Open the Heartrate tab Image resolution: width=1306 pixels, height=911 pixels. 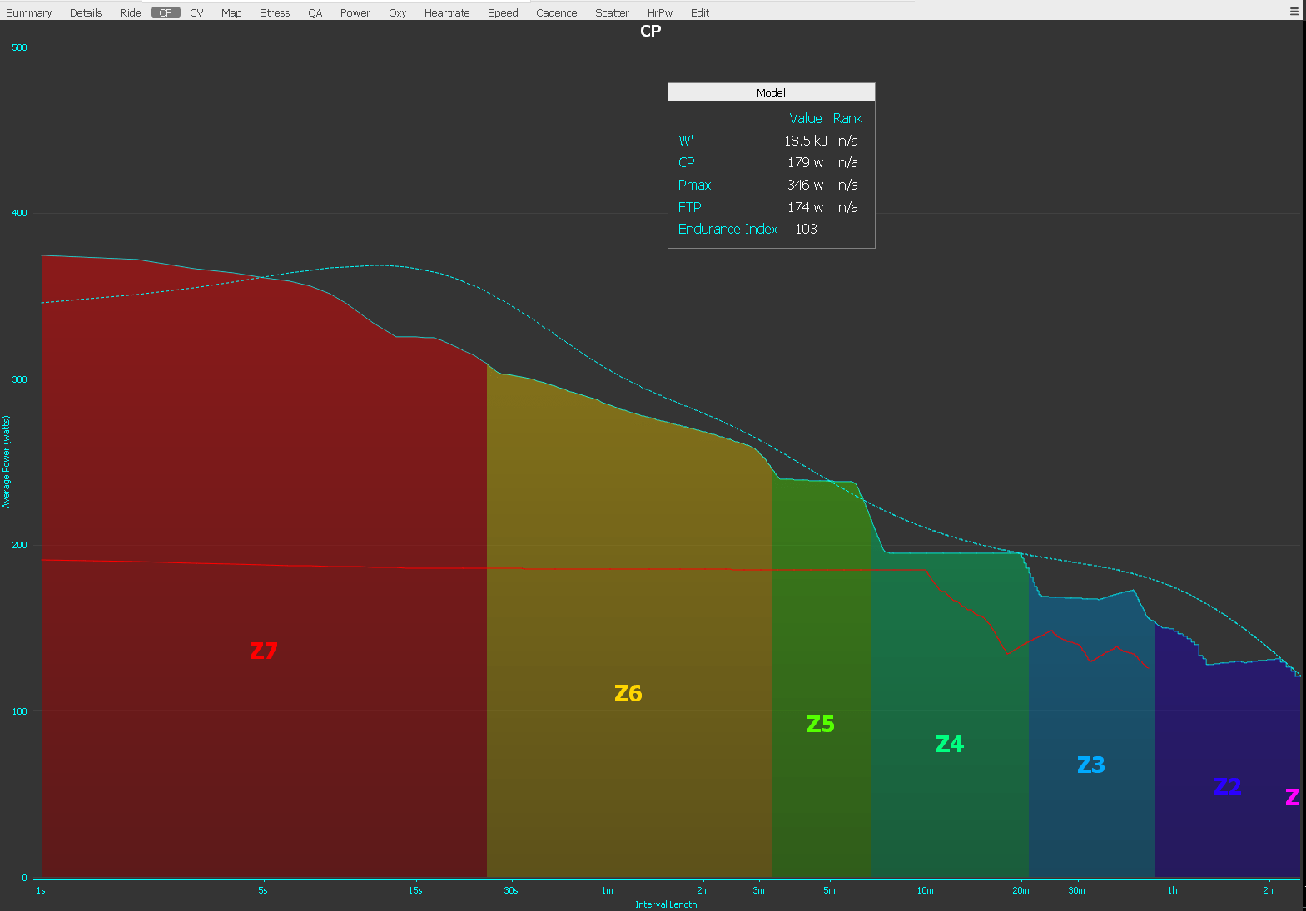447,12
